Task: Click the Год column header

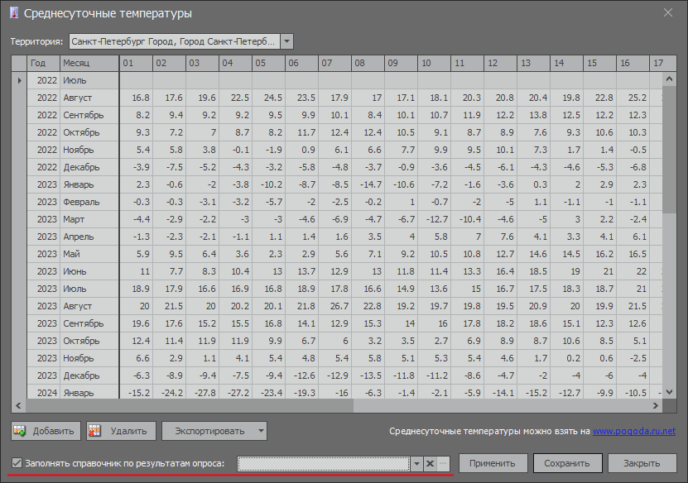Action: point(42,63)
